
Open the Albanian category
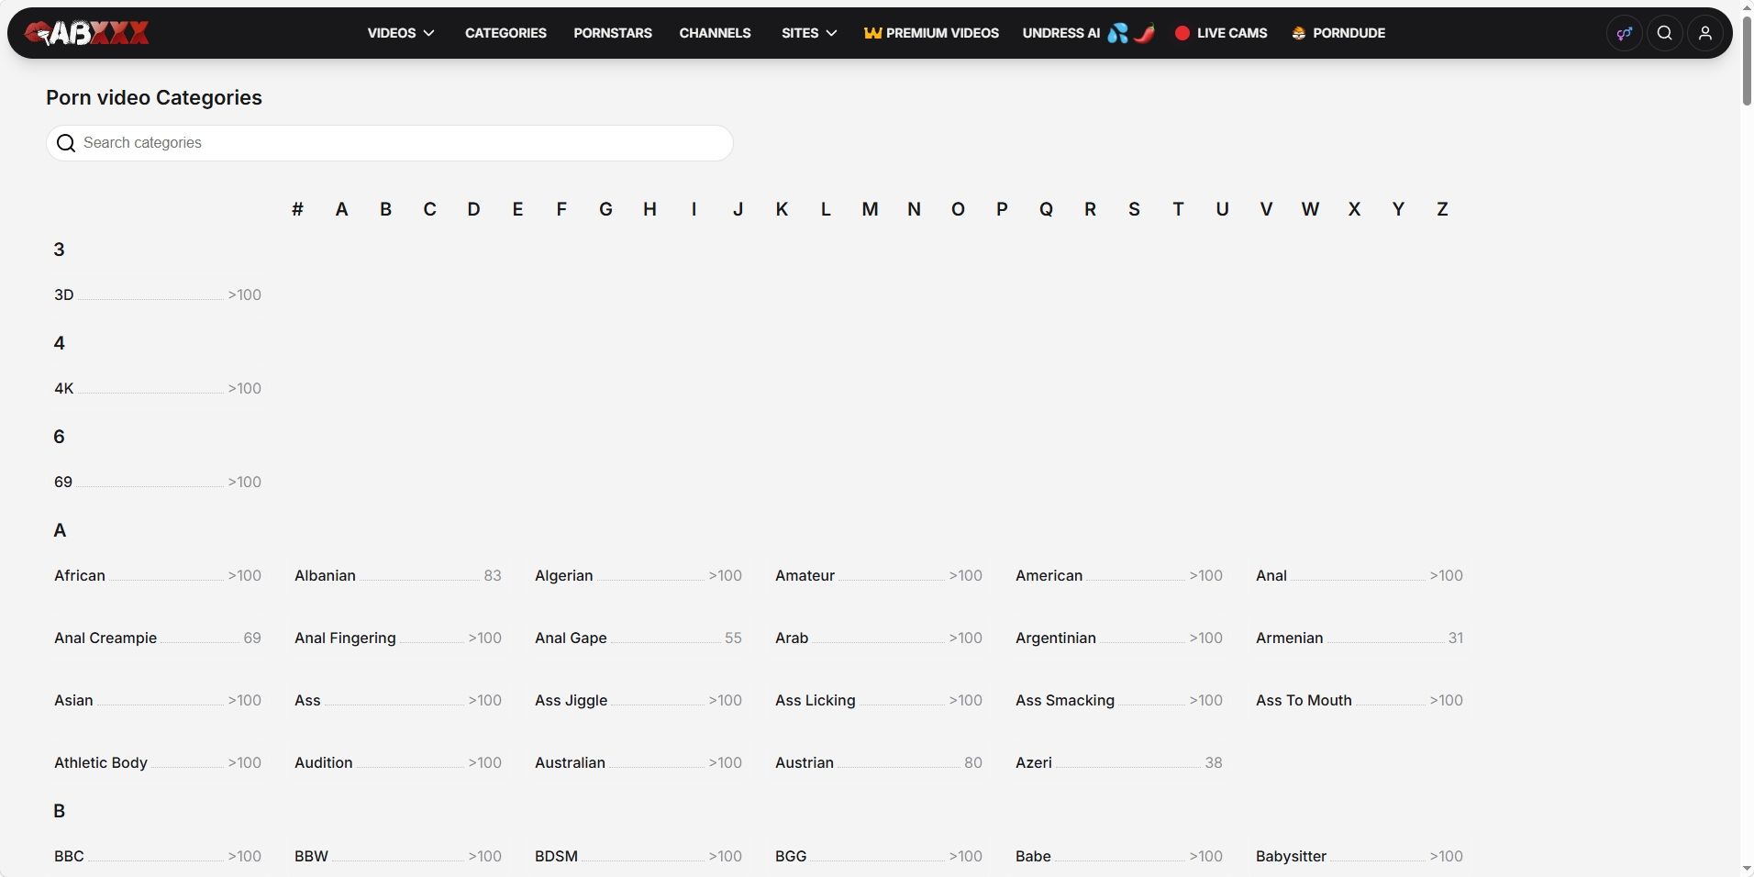click(x=398, y=575)
